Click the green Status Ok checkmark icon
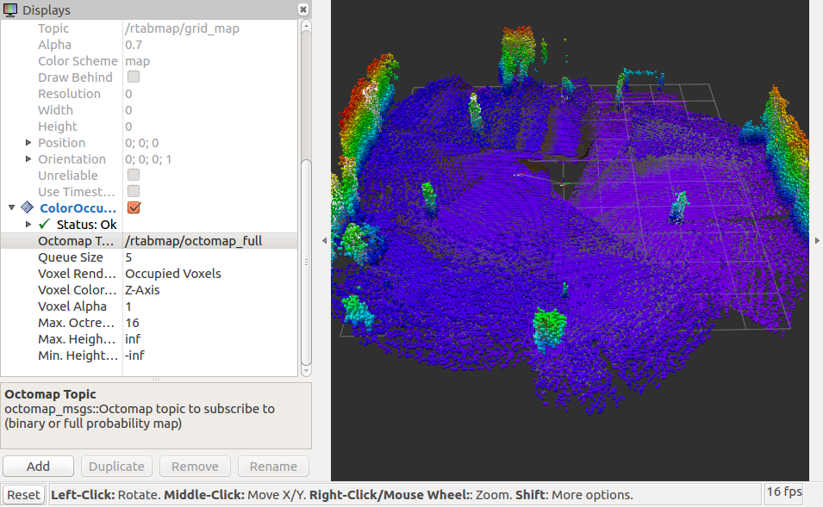 [44, 225]
